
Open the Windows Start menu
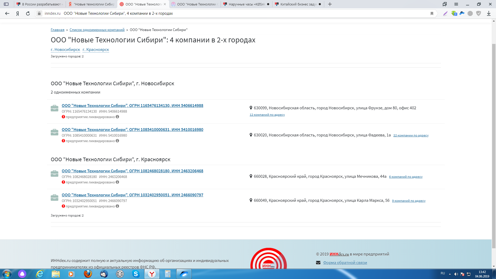[x=7, y=274]
